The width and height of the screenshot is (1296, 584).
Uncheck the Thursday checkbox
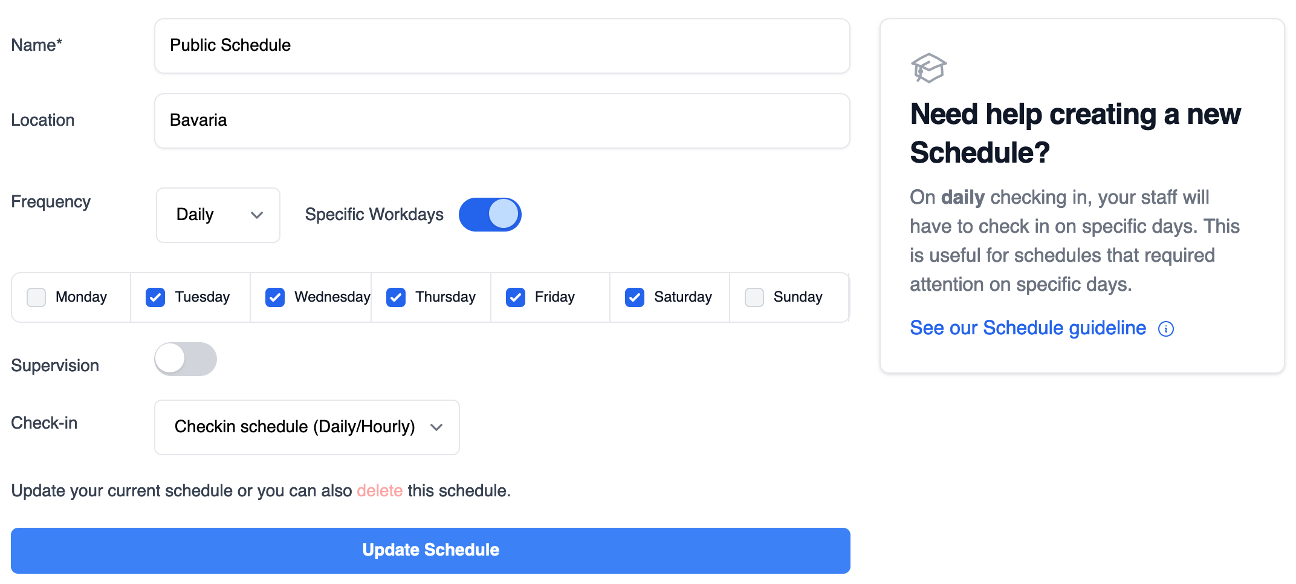[x=396, y=297]
